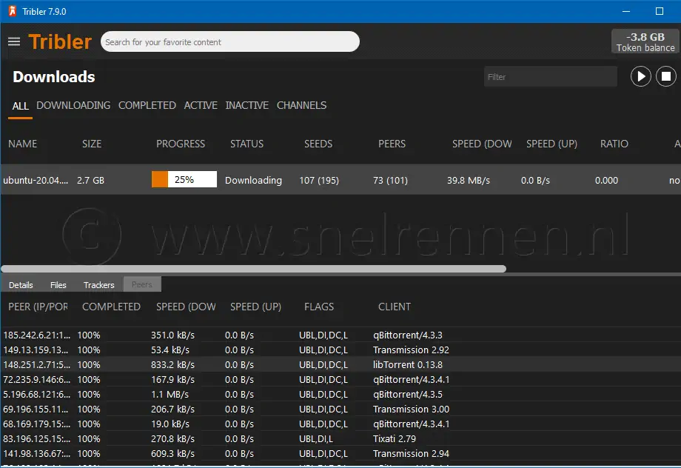
Task: Maximize the Tribler window
Action: tap(660, 11)
